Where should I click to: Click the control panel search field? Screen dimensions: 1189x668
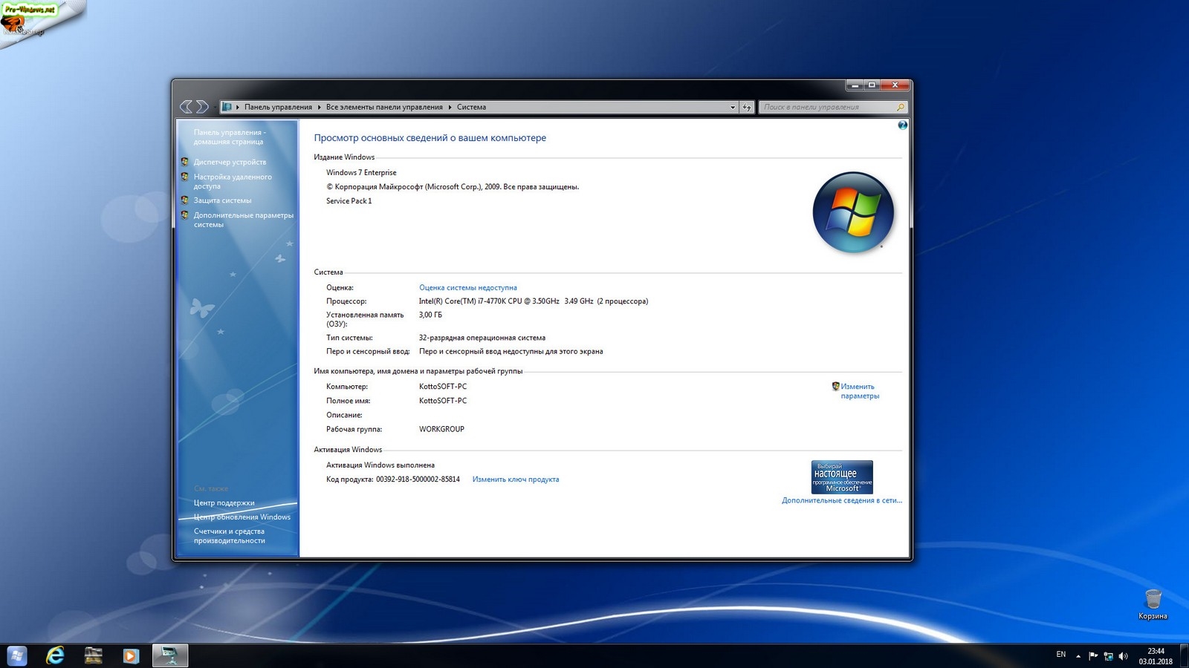[826, 107]
